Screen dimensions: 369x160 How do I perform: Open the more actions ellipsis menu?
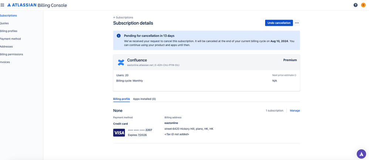pos(297,23)
